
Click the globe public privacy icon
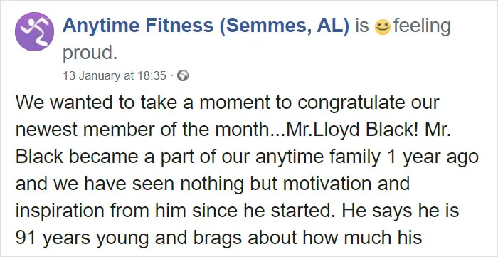click(x=183, y=75)
